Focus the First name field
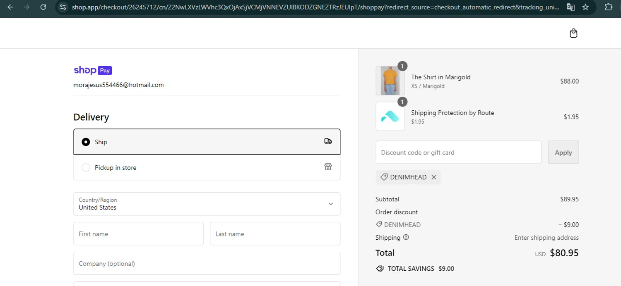The image size is (621, 286). [x=138, y=234]
